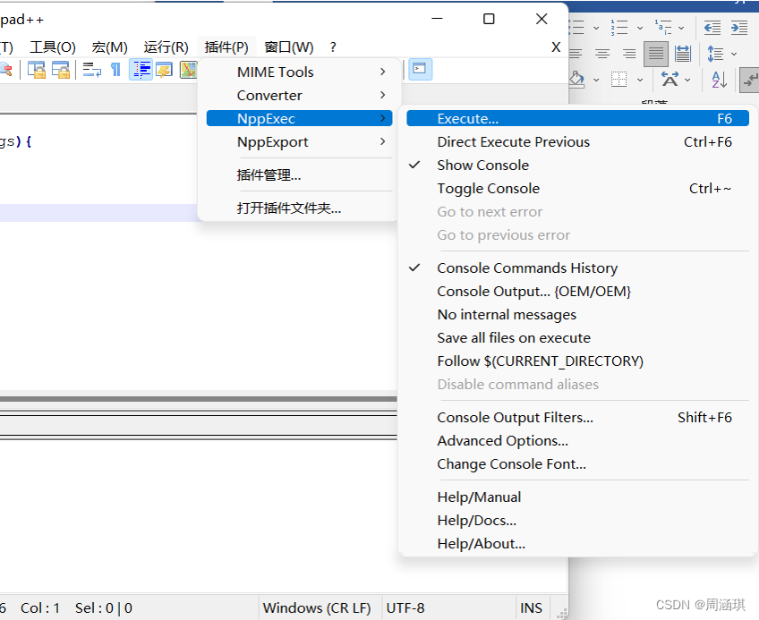
Task: Select the highlighted NppExec plugin entry
Action: pos(299,118)
